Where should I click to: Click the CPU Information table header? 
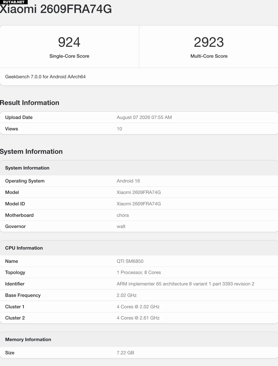tap(24, 248)
